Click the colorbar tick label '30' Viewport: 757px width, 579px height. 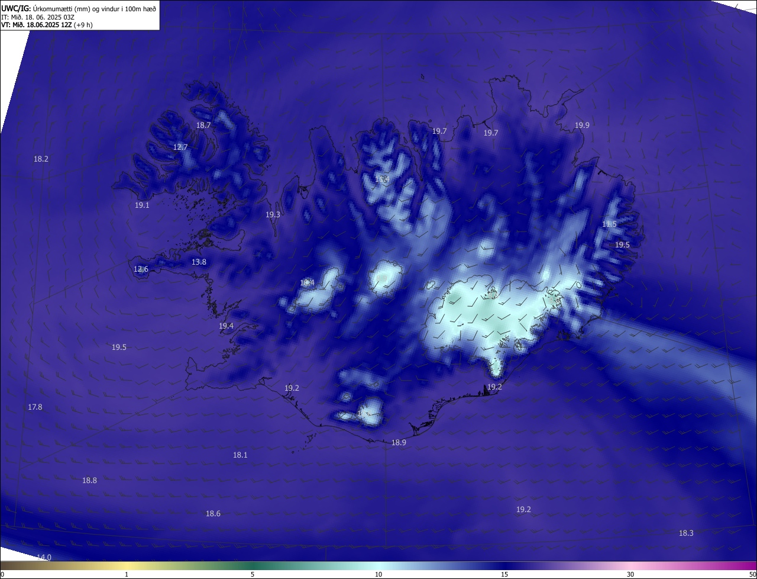point(630,574)
